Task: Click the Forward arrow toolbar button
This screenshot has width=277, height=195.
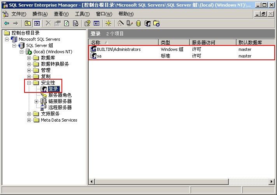Action: pyautogui.click(x=16, y=23)
